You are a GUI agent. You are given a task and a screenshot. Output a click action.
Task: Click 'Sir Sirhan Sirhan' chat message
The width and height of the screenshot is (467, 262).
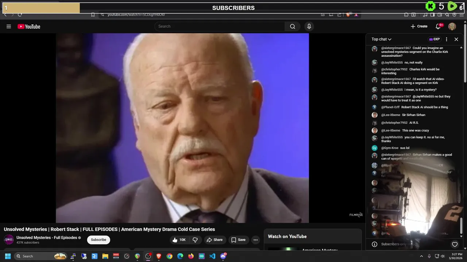tap(414, 115)
